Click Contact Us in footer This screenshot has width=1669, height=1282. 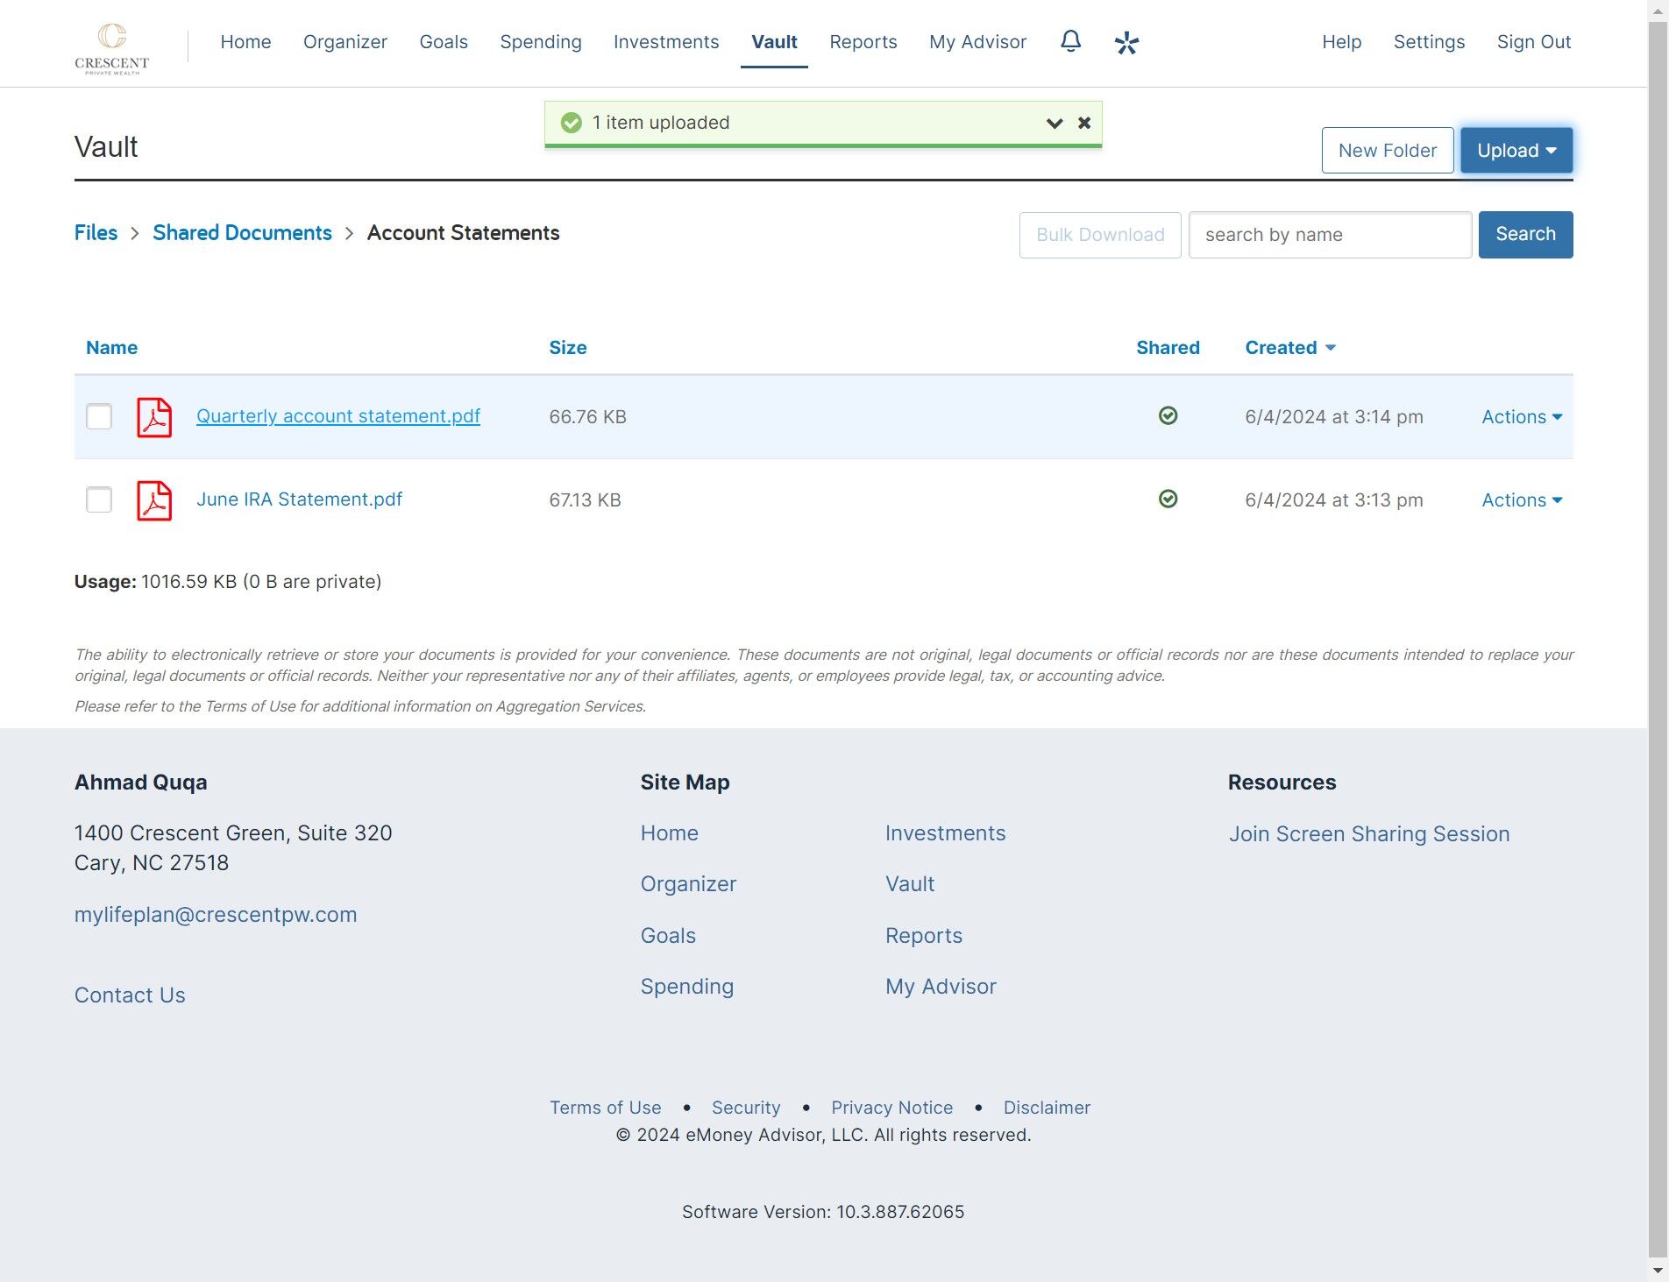[130, 995]
